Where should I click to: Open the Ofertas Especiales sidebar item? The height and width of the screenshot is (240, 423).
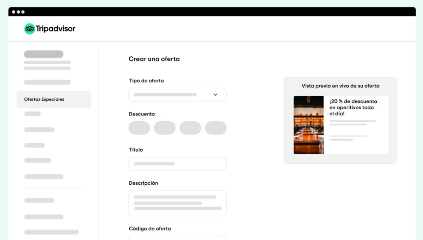(54, 99)
